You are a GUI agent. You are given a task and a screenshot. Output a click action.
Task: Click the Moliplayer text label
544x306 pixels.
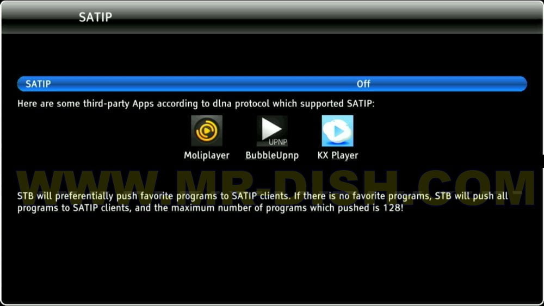point(207,155)
